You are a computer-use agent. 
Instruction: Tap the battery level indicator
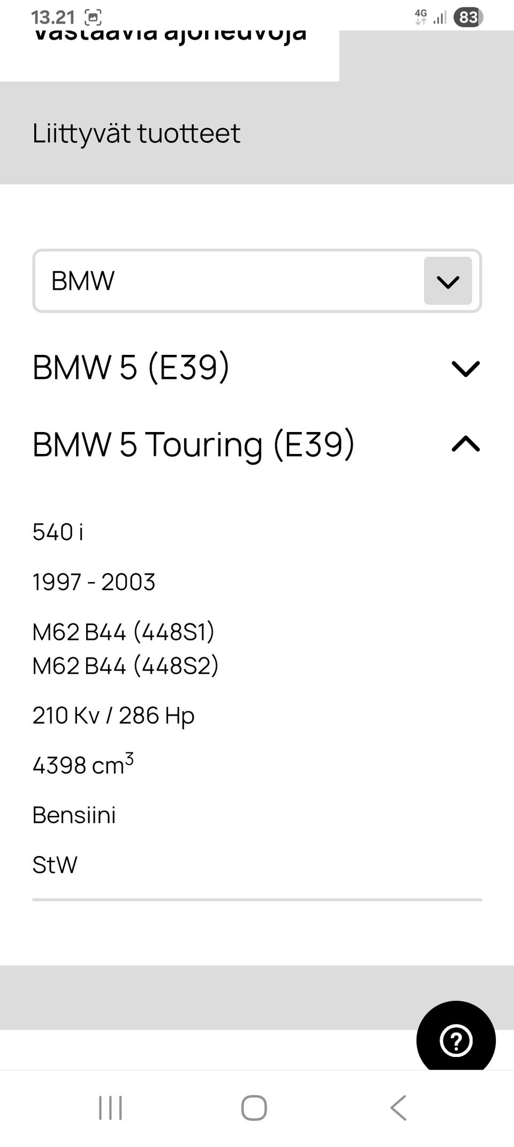tap(468, 18)
